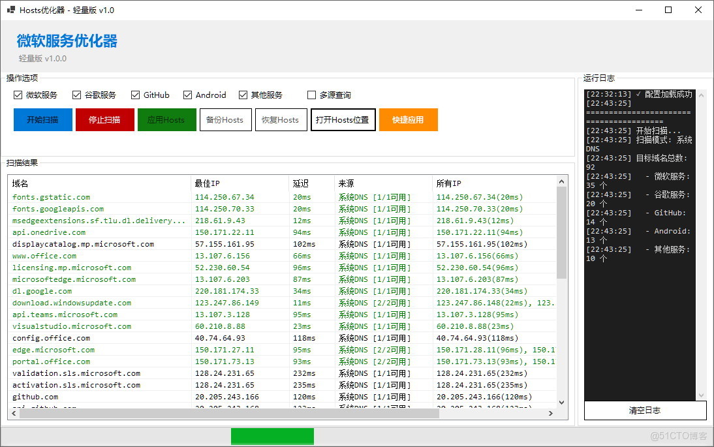This screenshot has height=447, width=714.
Task: Click the right arrow of the horizontal scrollbar
Action: (x=551, y=412)
